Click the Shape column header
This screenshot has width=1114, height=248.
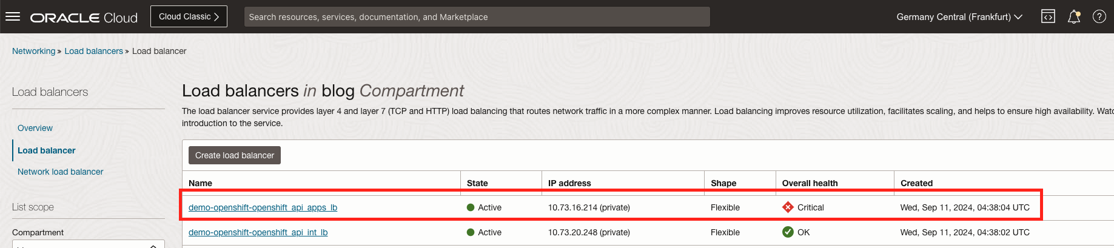(x=723, y=183)
